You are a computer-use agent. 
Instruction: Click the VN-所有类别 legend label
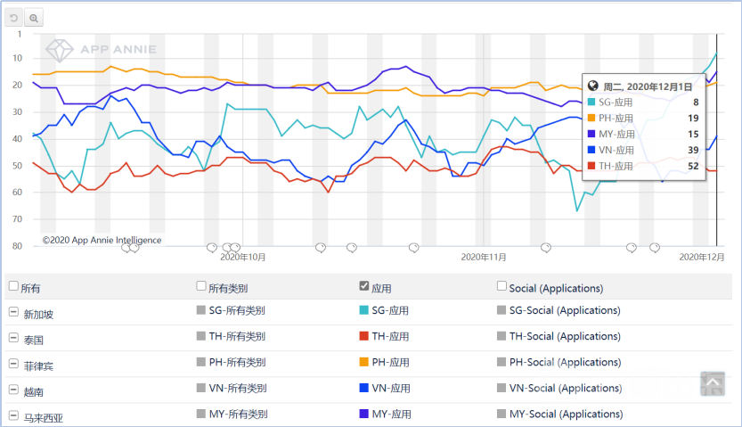click(x=238, y=389)
